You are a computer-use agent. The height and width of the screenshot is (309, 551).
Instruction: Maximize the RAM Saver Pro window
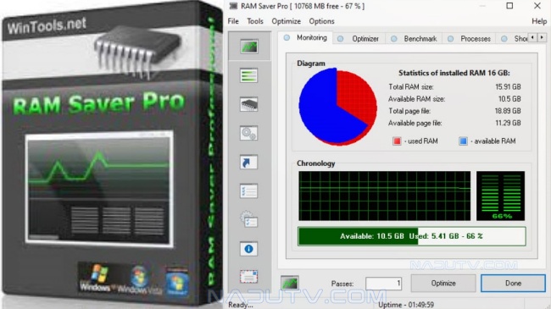pyautogui.click(x=509, y=6)
